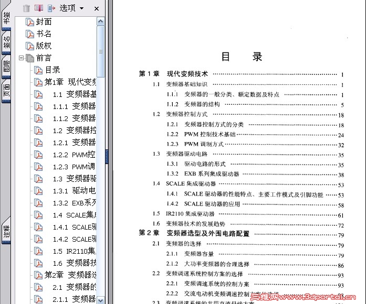This screenshot has height=304, width=366.
Task: Open the 1.2.3 PWM调 bookmark
Action: tap(74, 167)
